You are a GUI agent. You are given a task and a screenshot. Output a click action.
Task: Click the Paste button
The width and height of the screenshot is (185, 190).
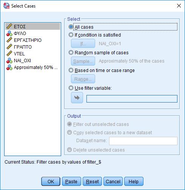[x=71, y=181]
